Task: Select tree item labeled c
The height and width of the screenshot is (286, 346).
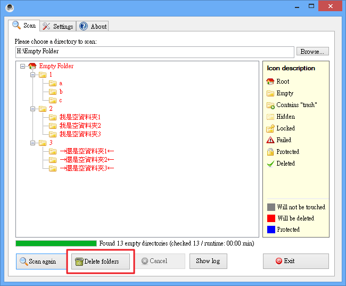Action: pyautogui.click(x=61, y=101)
